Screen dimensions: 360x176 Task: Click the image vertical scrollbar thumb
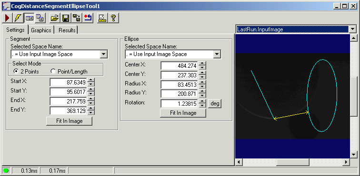[354, 97]
